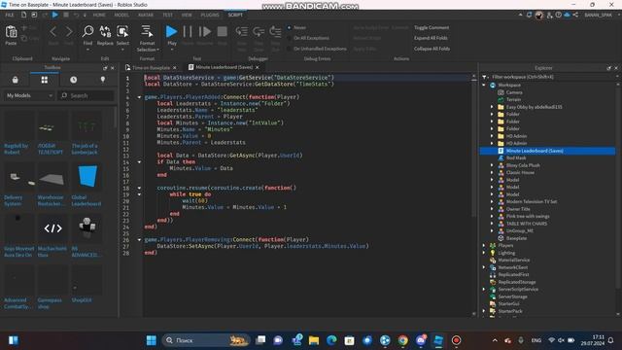Click the Step Over debugger icon
622x350 pixels.
259,31
